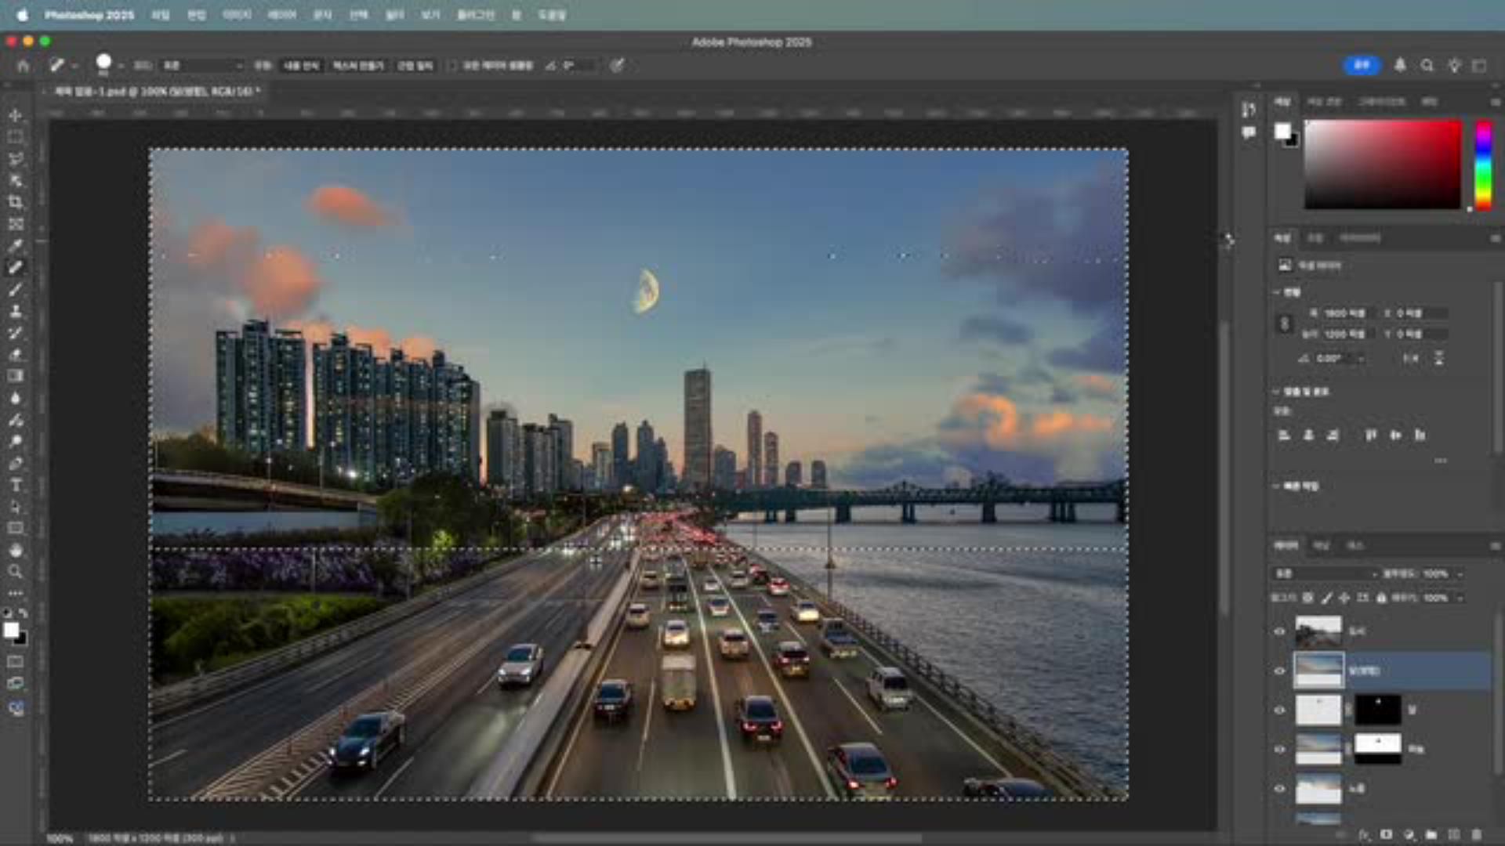Hide the topmost layer via eye icon
The image size is (1505, 846).
coord(1279,631)
